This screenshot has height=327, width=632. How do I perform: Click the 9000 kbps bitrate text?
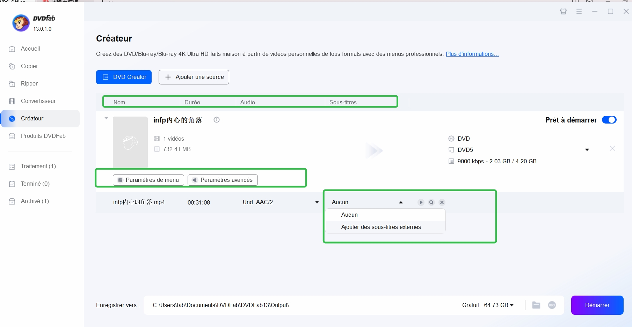tap(497, 162)
